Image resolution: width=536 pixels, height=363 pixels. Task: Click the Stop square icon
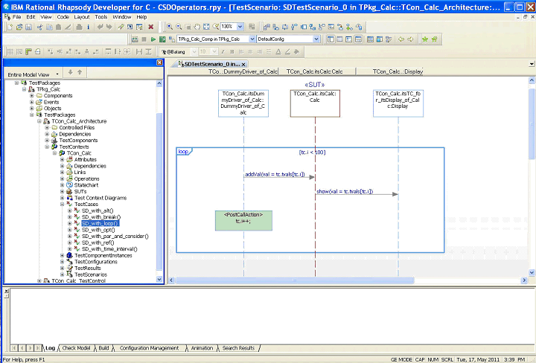click(x=144, y=39)
